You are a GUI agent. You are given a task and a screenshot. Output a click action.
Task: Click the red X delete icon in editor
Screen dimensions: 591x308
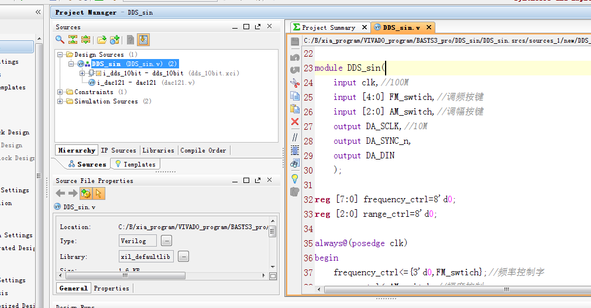coord(294,122)
